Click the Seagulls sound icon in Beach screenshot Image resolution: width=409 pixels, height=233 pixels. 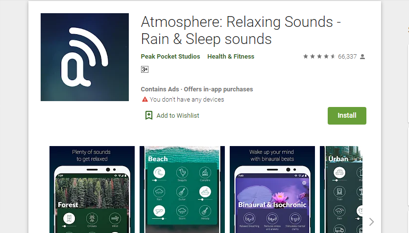(182, 172)
